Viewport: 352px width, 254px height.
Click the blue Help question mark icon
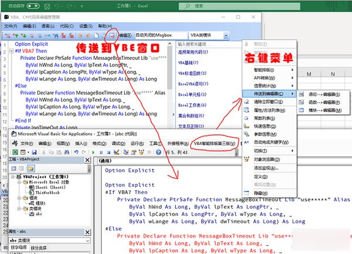point(158,152)
